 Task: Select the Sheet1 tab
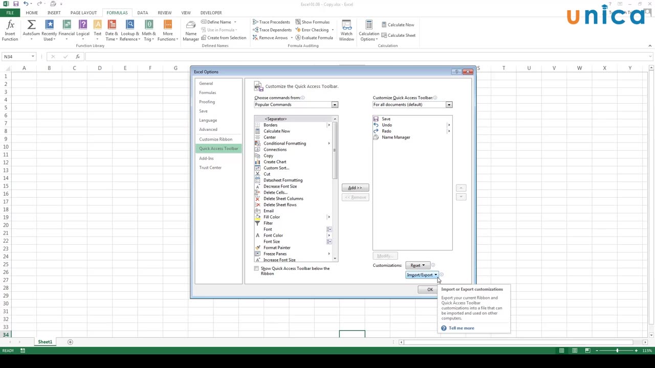pos(45,342)
